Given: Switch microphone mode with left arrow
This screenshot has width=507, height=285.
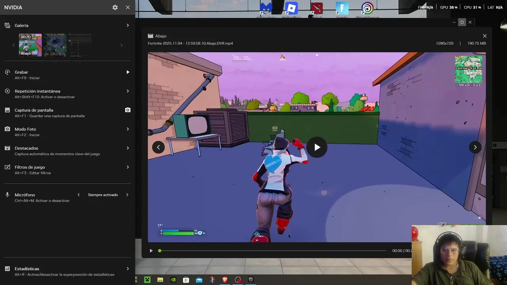Looking at the screenshot, I should 78,195.
